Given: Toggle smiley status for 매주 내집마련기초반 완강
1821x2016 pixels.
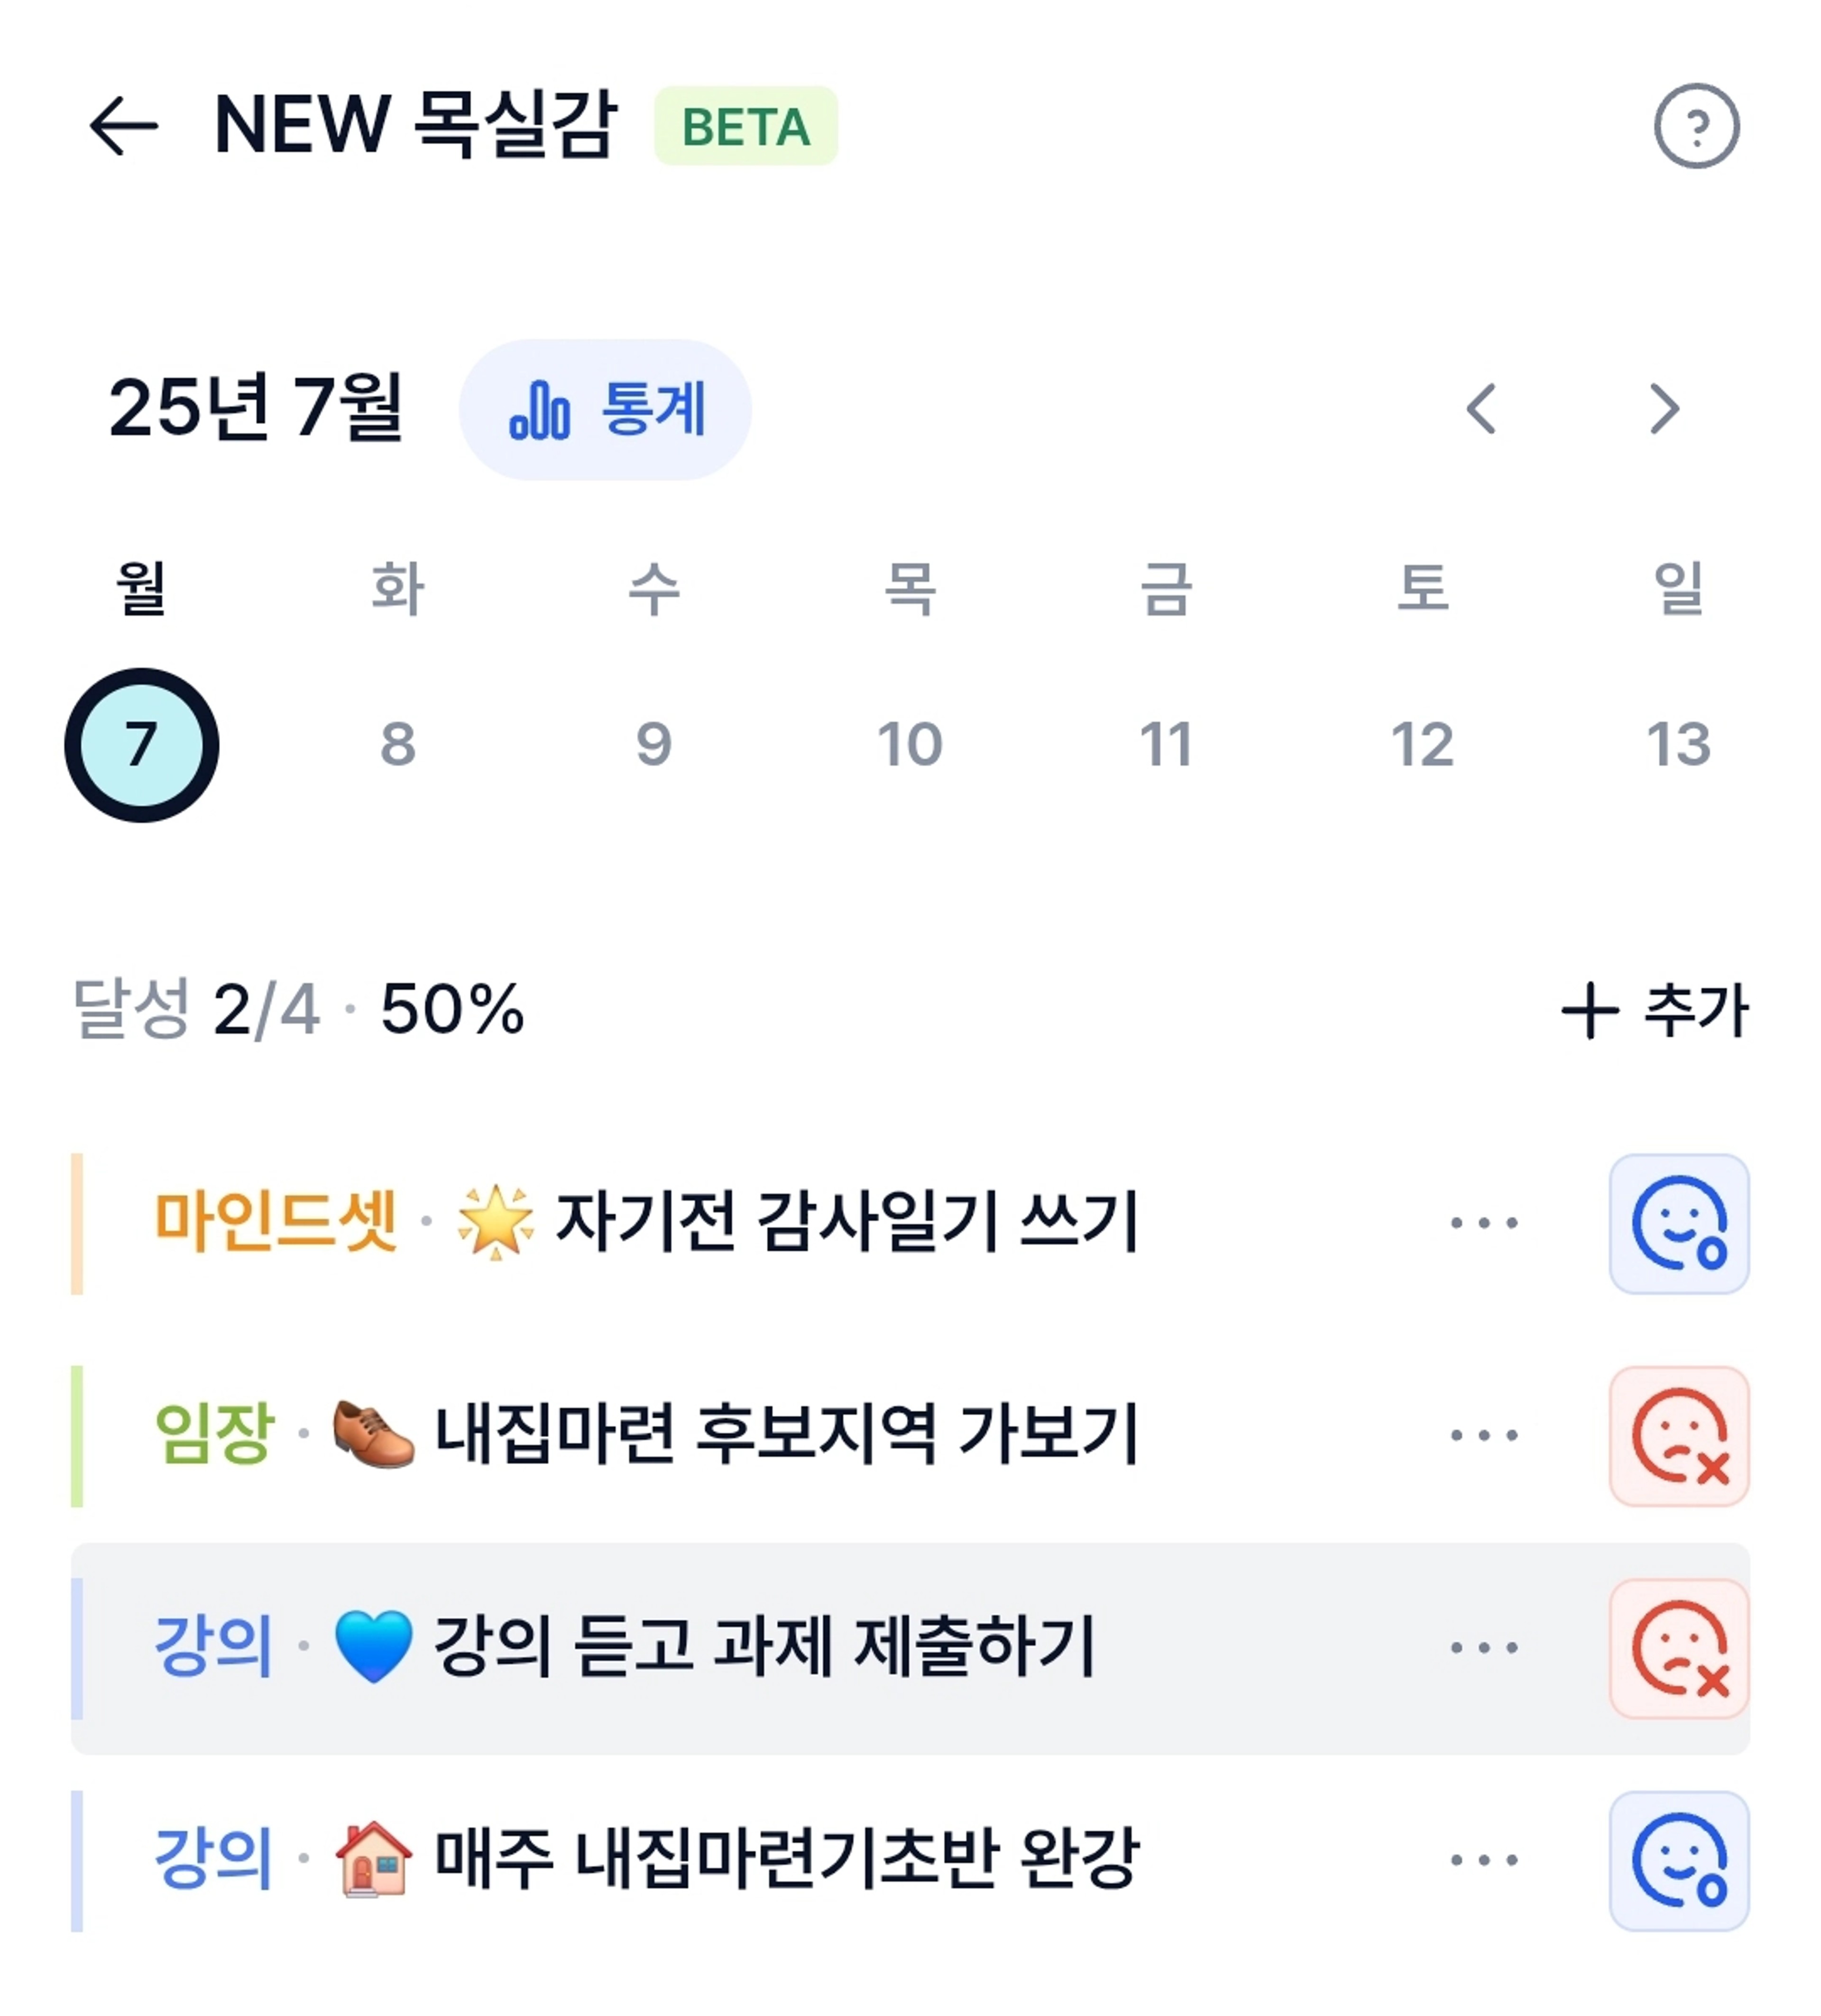Looking at the screenshot, I should [1679, 1860].
